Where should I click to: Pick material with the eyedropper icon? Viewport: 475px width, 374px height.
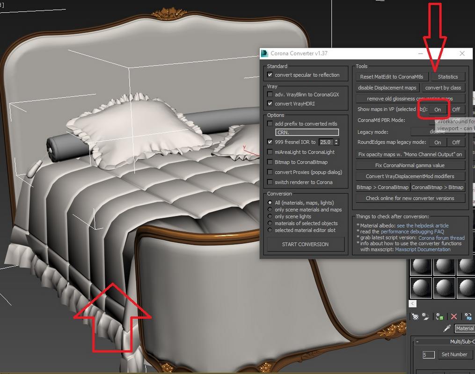pyautogui.click(x=447, y=328)
